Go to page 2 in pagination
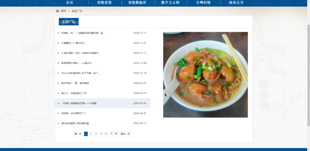Viewport: 310px width, 151px height. (91, 134)
